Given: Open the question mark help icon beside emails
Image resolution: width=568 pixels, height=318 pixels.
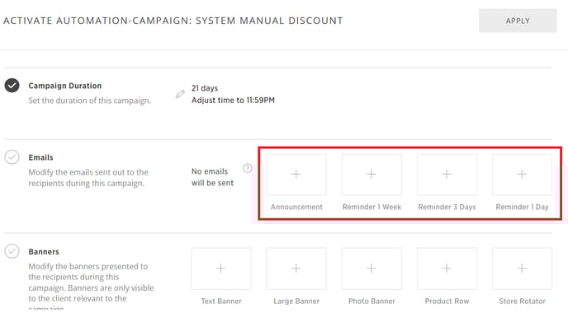Looking at the screenshot, I should 248,168.
